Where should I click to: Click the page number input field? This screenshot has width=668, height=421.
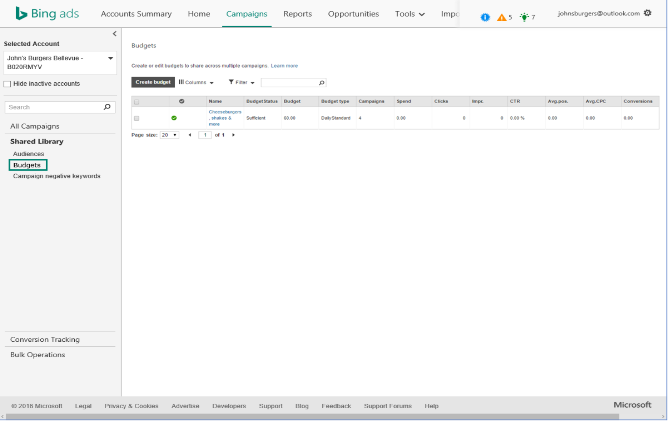click(205, 135)
